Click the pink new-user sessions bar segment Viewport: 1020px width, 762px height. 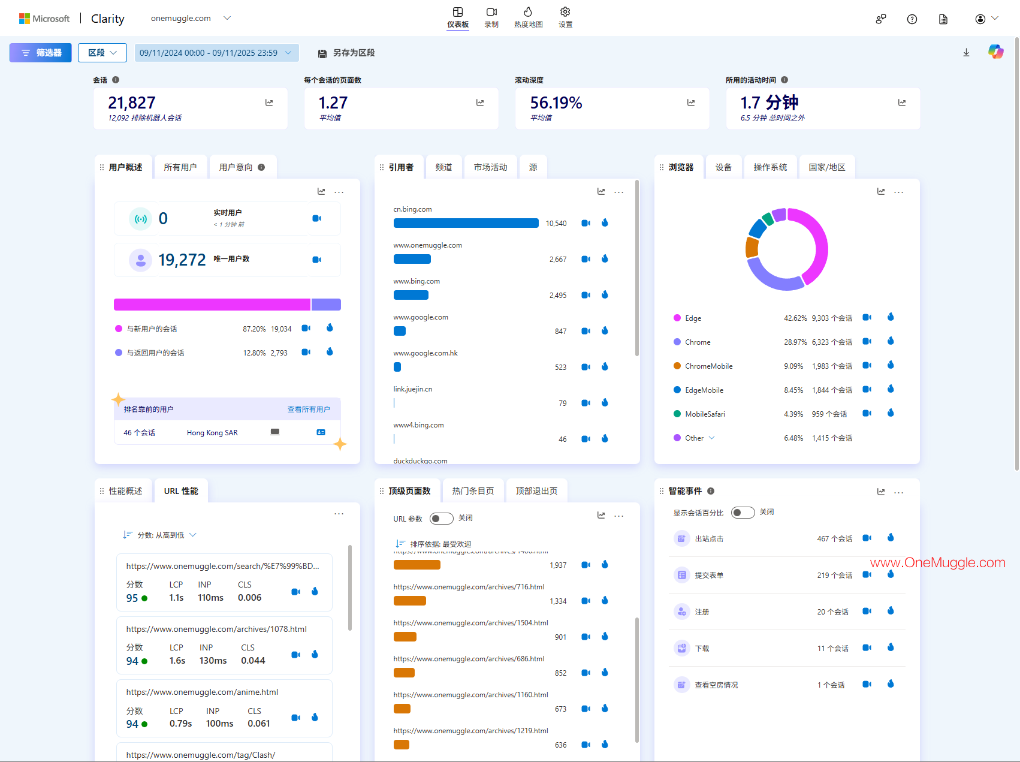[212, 305]
